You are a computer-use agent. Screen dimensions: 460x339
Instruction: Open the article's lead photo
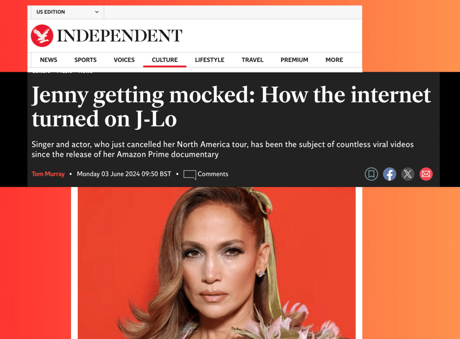(216, 263)
